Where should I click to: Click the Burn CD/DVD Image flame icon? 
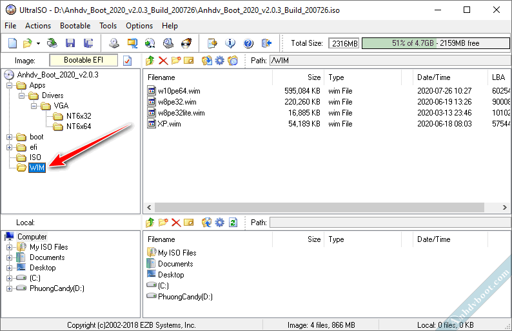pos(186,43)
